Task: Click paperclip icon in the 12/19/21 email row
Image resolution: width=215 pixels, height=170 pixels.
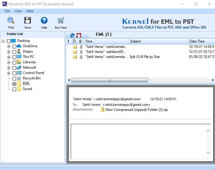Action: 81,47
